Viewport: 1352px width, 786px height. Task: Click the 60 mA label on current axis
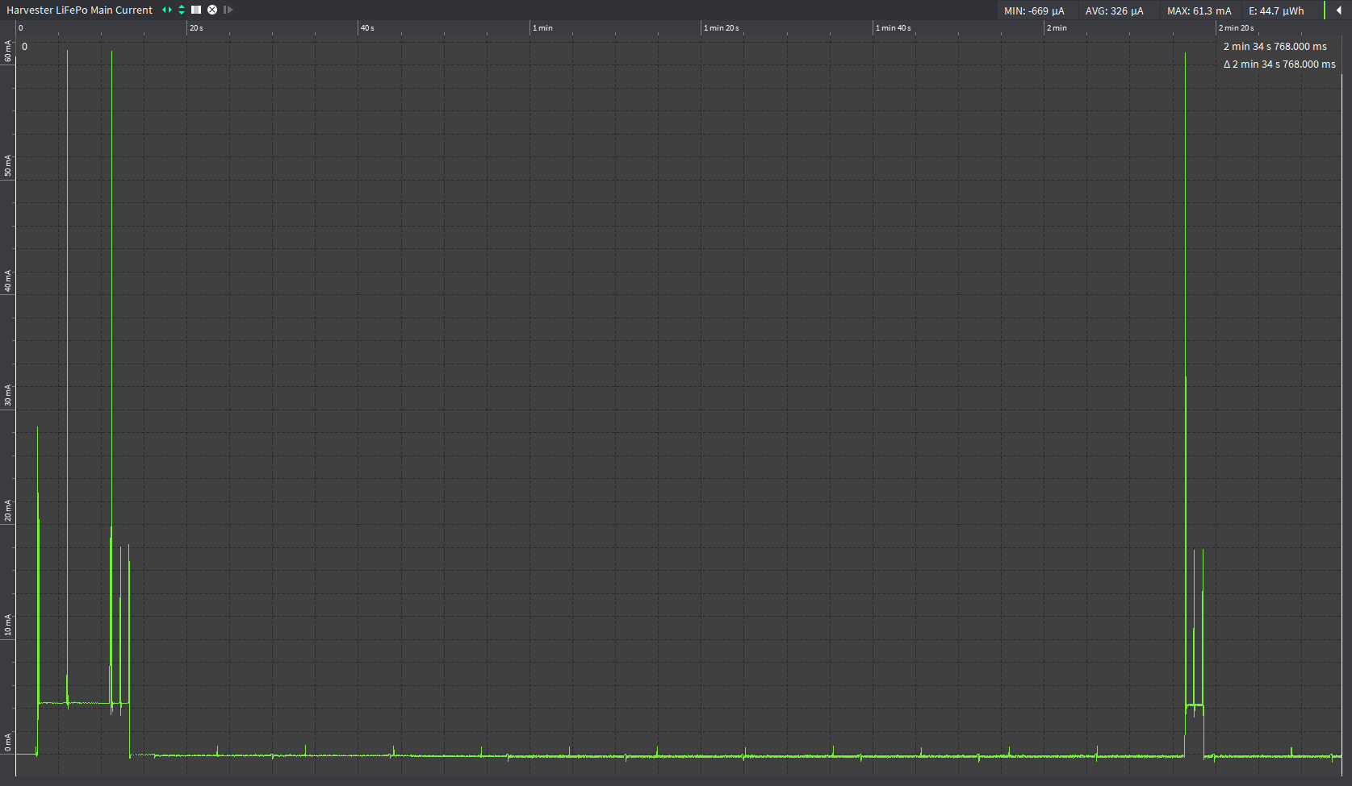point(8,52)
